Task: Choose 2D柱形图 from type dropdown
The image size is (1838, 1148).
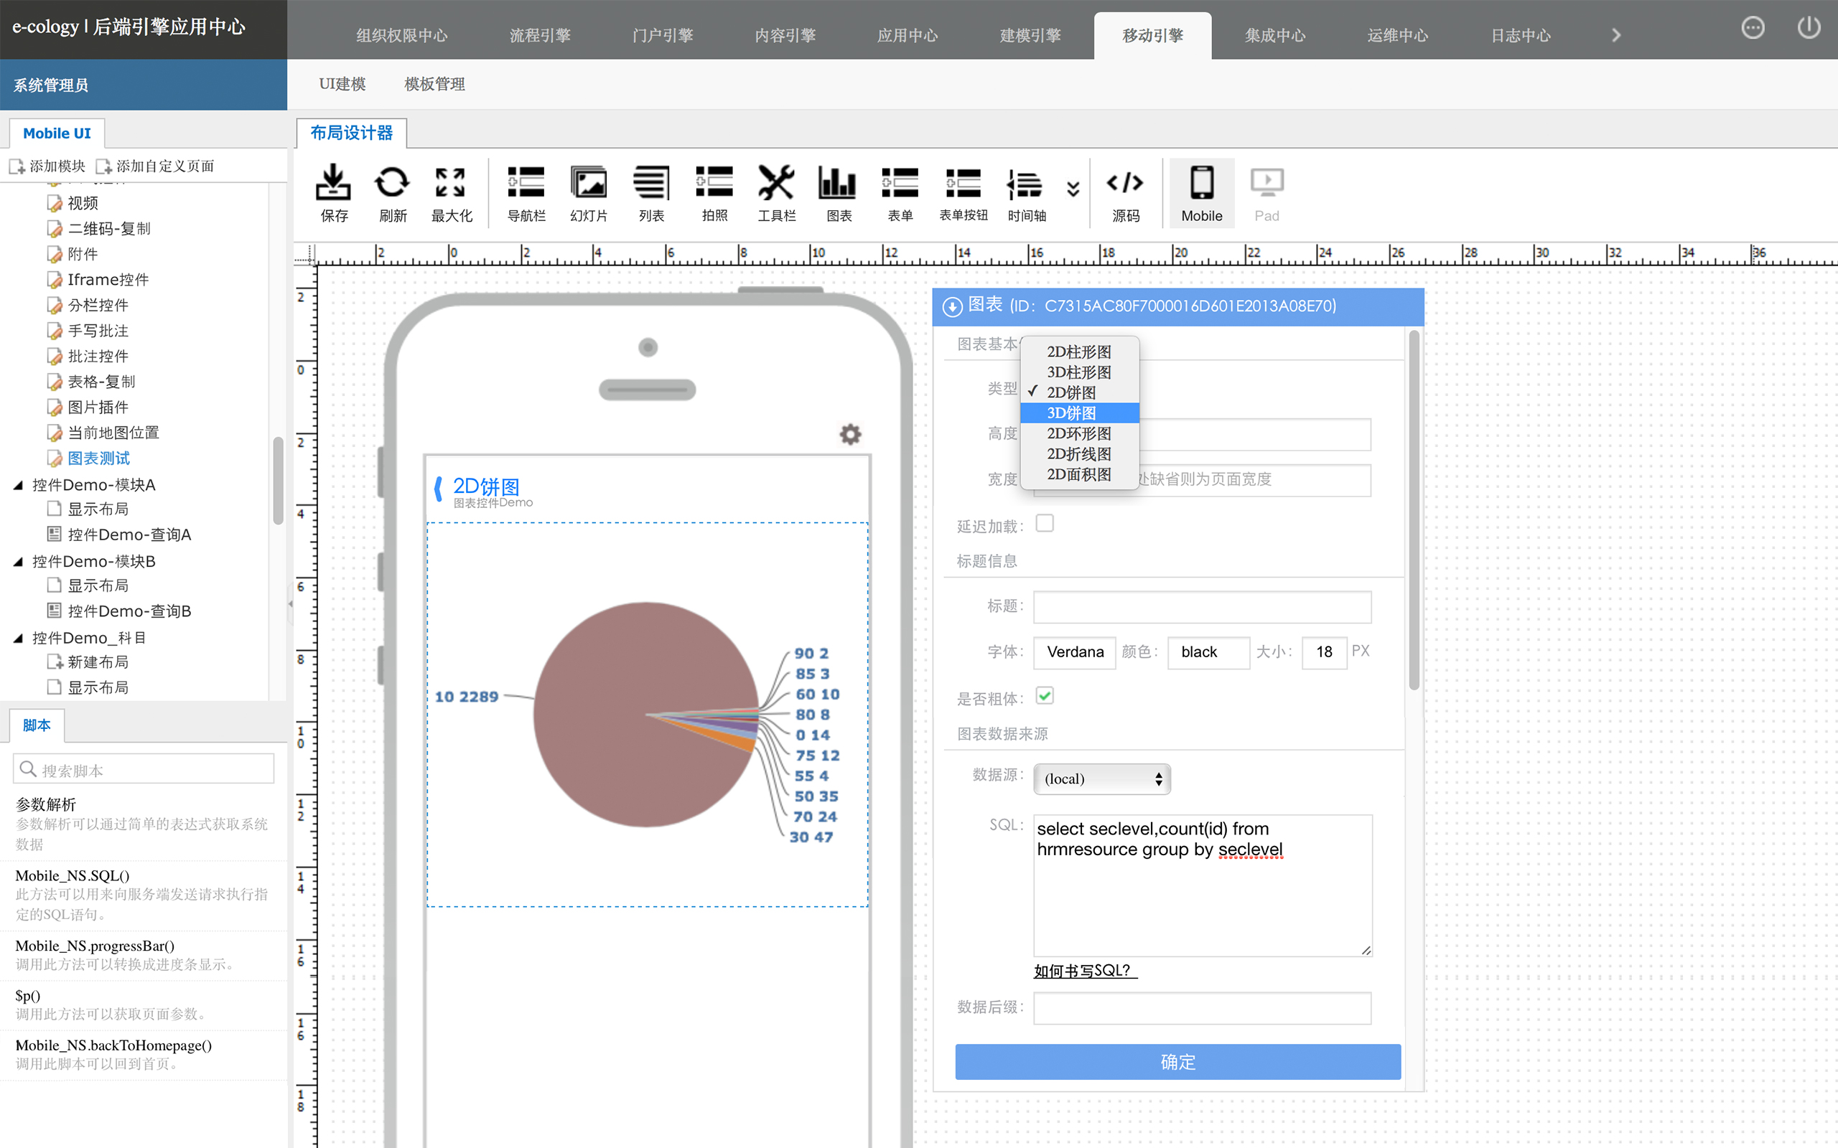Action: (1079, 352)
